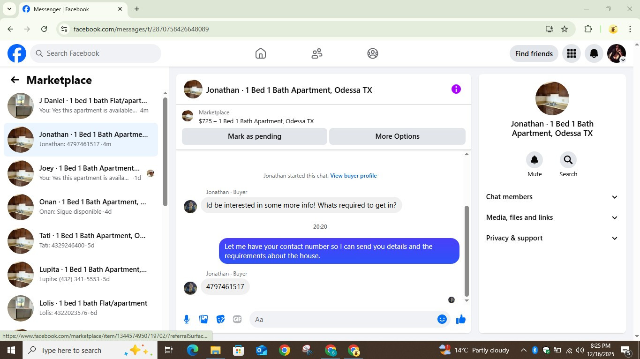The image size is (640, 359).
Task: Click the Mark as pending button
Action: point(255,136)
